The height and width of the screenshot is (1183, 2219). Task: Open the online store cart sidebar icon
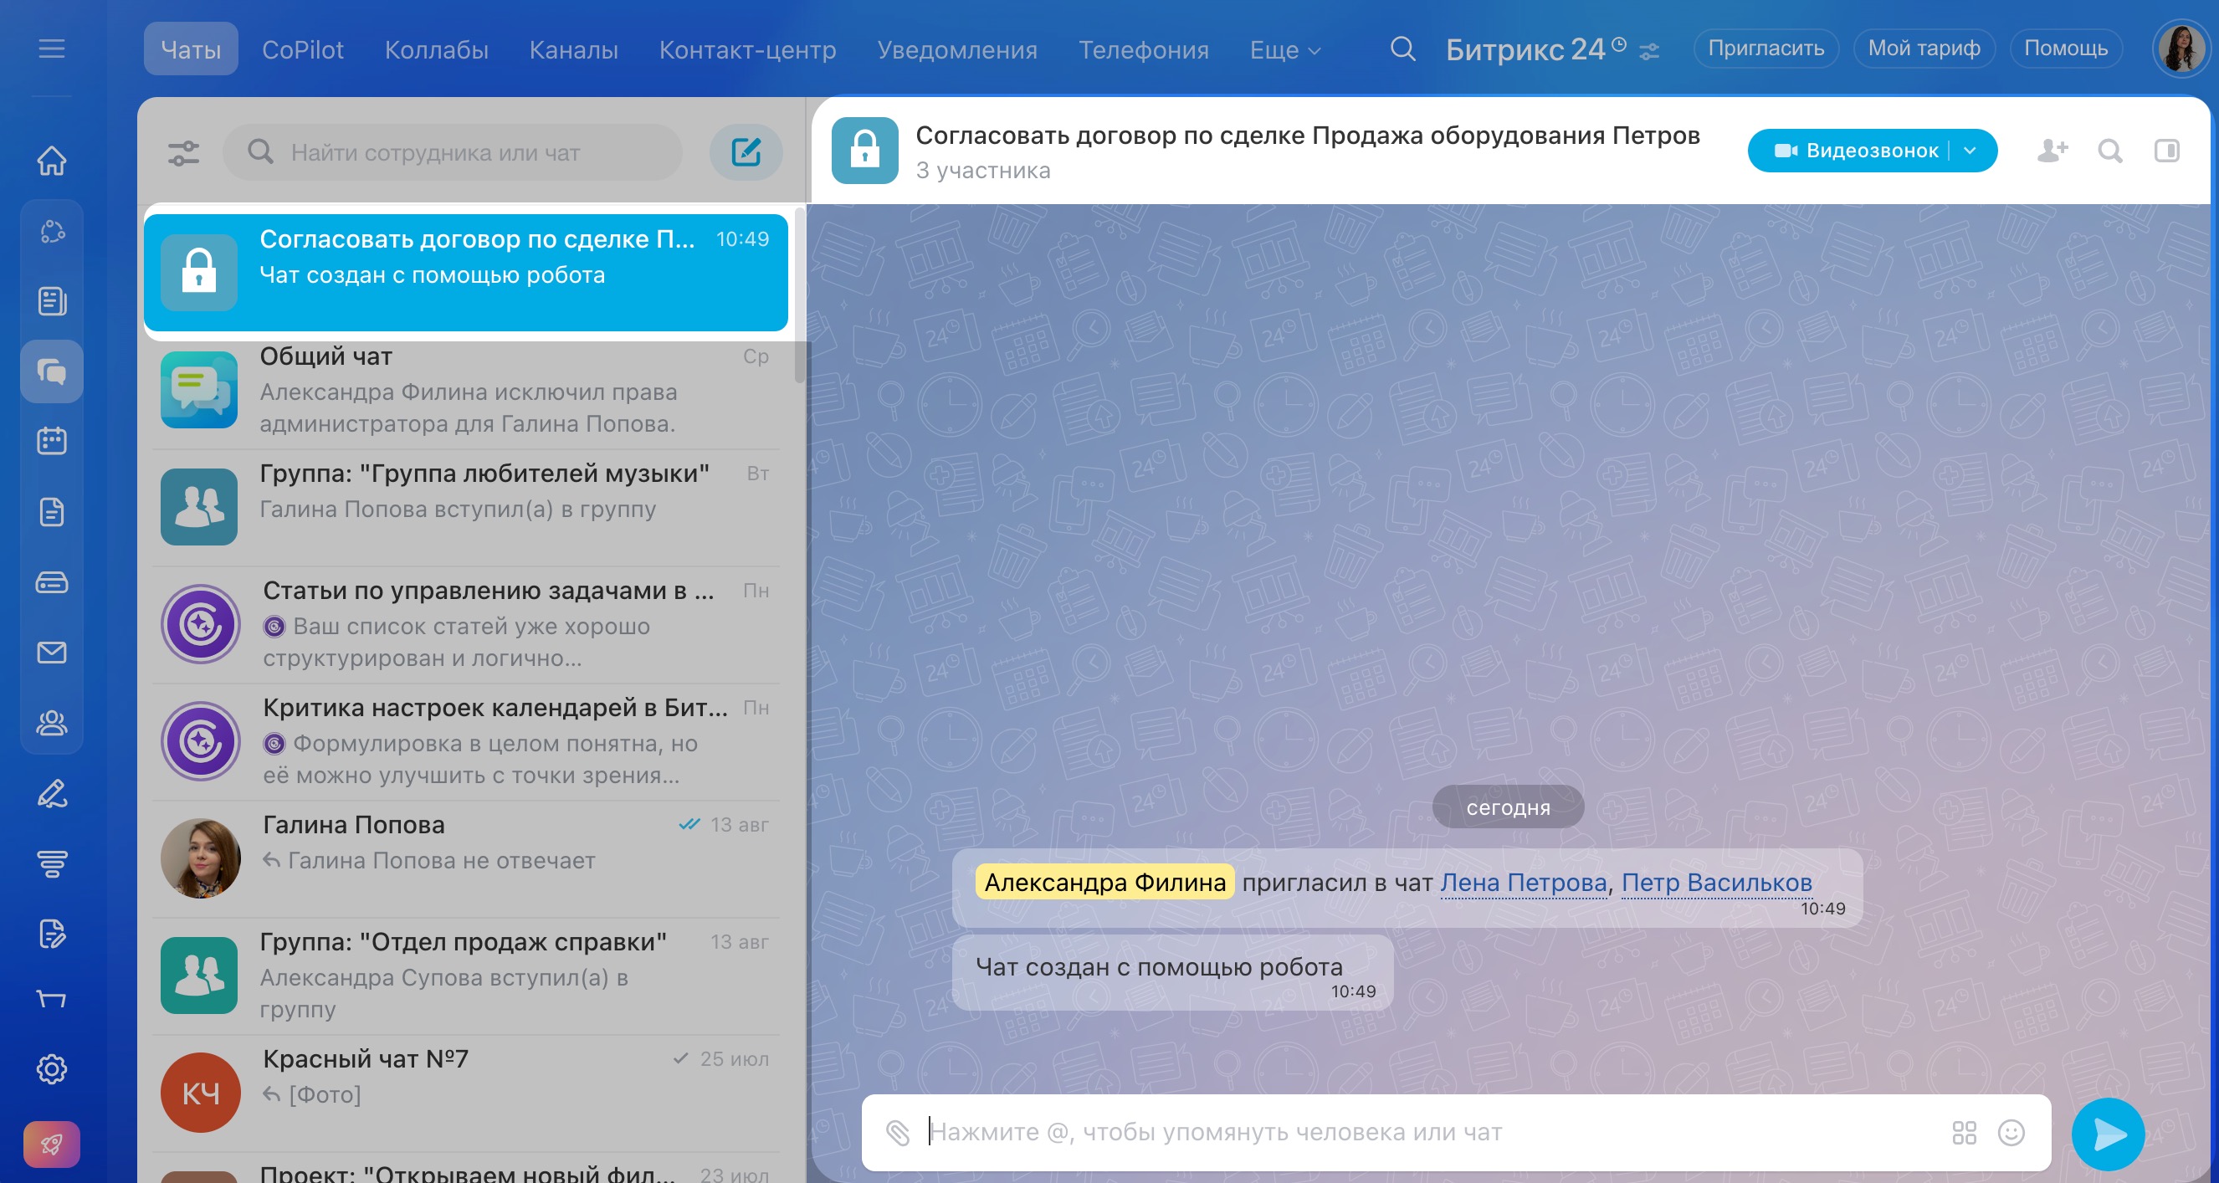coord(52,1000)
